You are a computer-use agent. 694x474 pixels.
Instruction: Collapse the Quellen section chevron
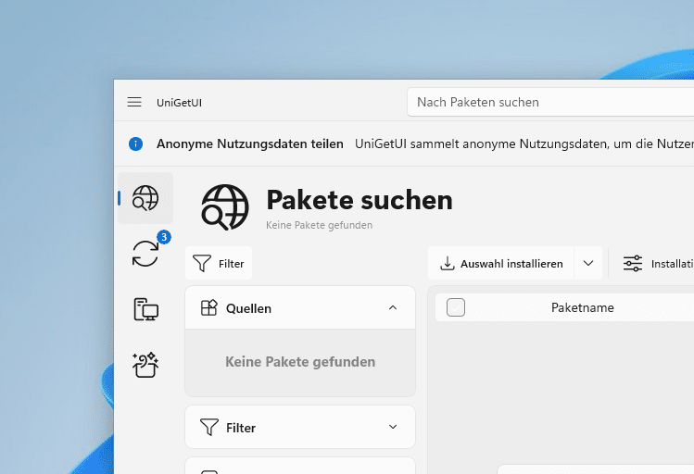(393, 307)
